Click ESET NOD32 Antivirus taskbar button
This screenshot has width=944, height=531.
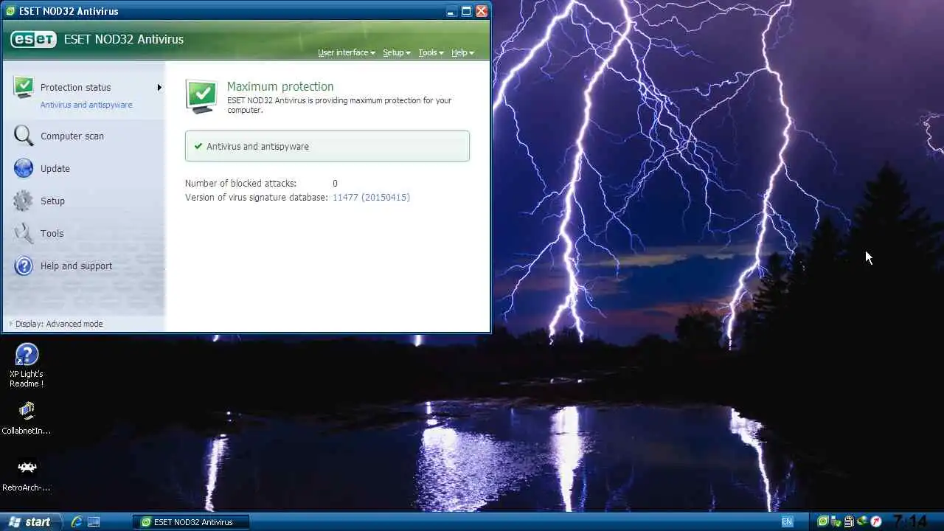(192, 521)
